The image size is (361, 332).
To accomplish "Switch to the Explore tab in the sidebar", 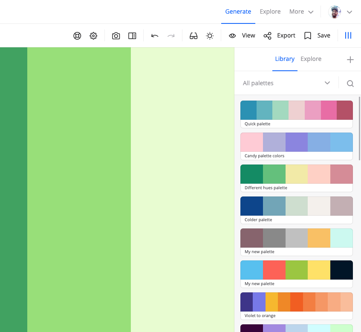I will point(311,59).
